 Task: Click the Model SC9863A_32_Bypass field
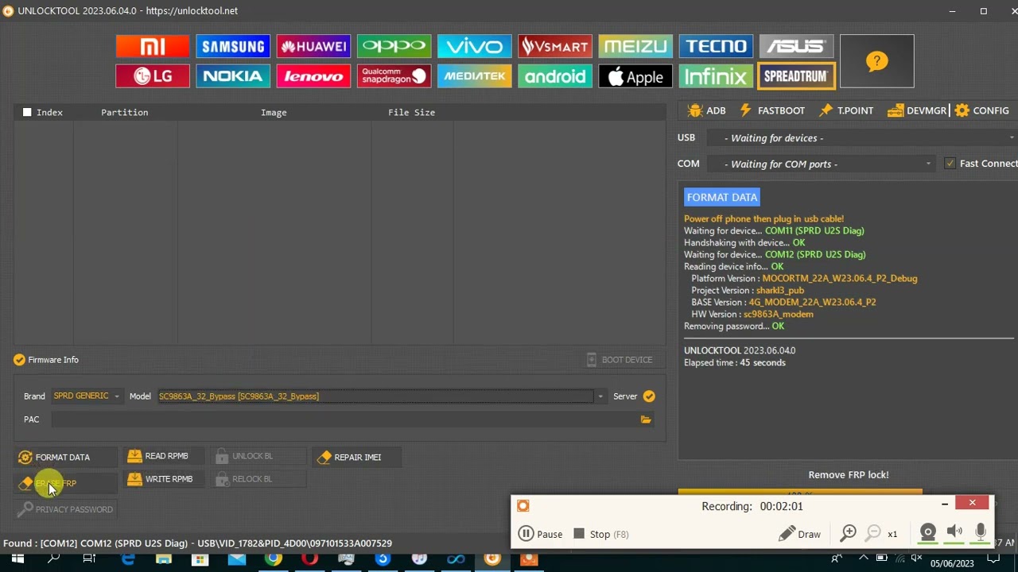(375, 396)
